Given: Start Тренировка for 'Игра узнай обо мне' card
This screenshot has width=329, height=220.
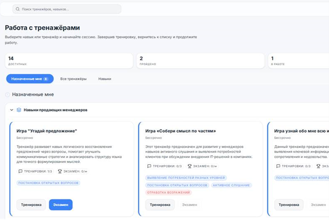Looking at the screenshot, I should coord(289,205).
